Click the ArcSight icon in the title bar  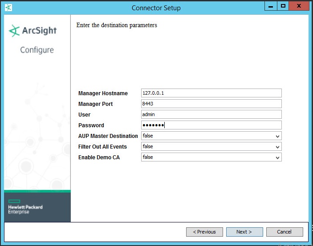(x=8, y=8)
